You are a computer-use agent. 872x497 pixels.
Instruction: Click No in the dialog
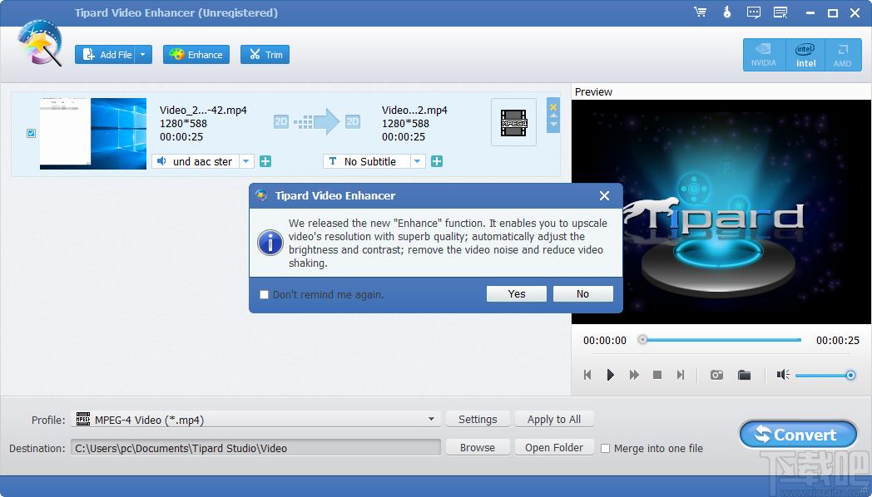click(x=582, y=293)
